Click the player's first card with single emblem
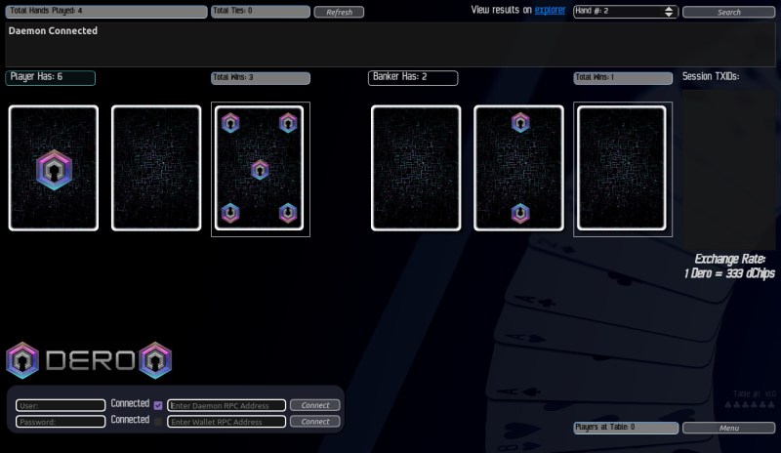 (54, 168)
